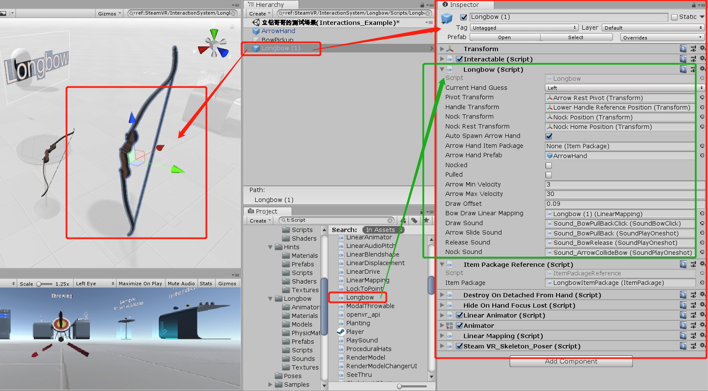
Task: Disable the Interactable script component
Action: tap(459, 59)
